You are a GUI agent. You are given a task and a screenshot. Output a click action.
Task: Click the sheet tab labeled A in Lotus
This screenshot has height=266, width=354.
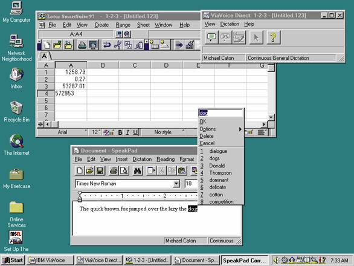(45, 56)
